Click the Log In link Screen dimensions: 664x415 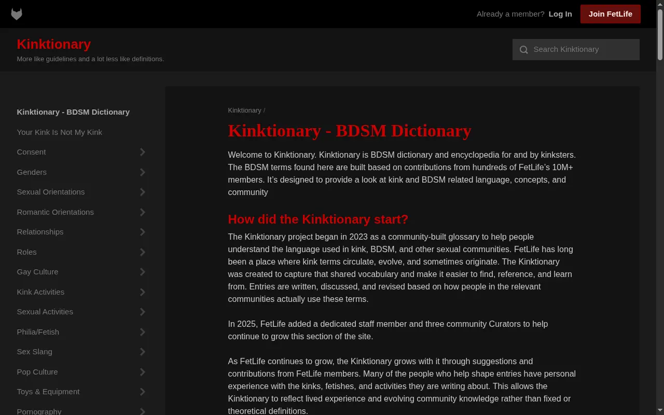pos(560,14)
